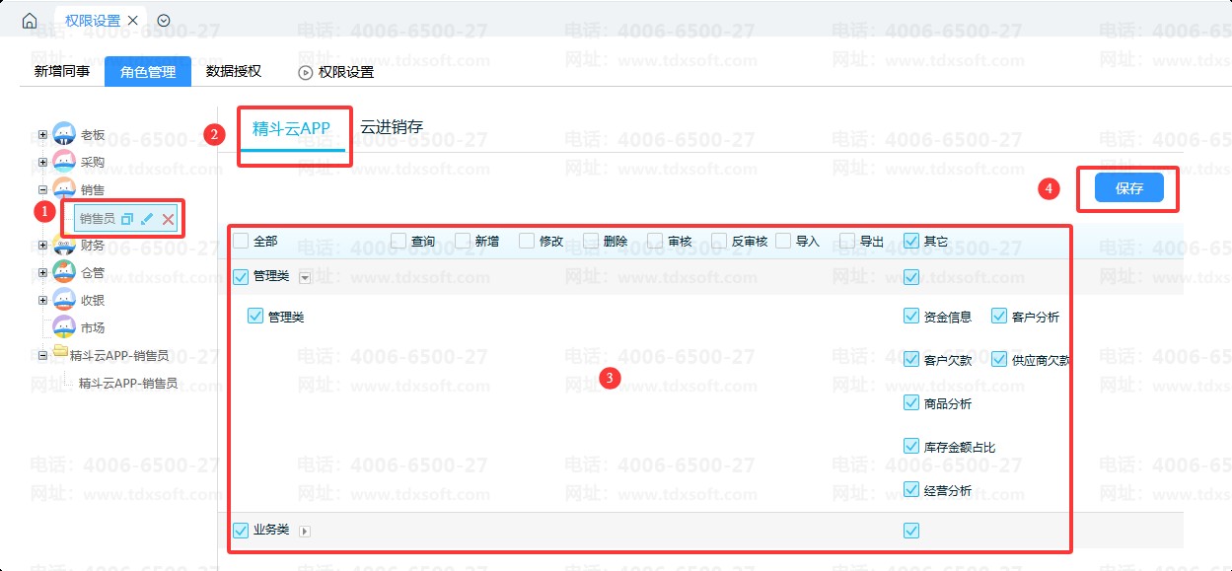Uncheck the 客户欠款 checkbox
The height and width of the screenshot is (571, 1232).
[x=911, y=360]
